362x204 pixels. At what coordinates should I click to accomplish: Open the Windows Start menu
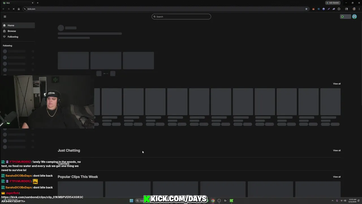pyautogui.click(x=131, y=201)
